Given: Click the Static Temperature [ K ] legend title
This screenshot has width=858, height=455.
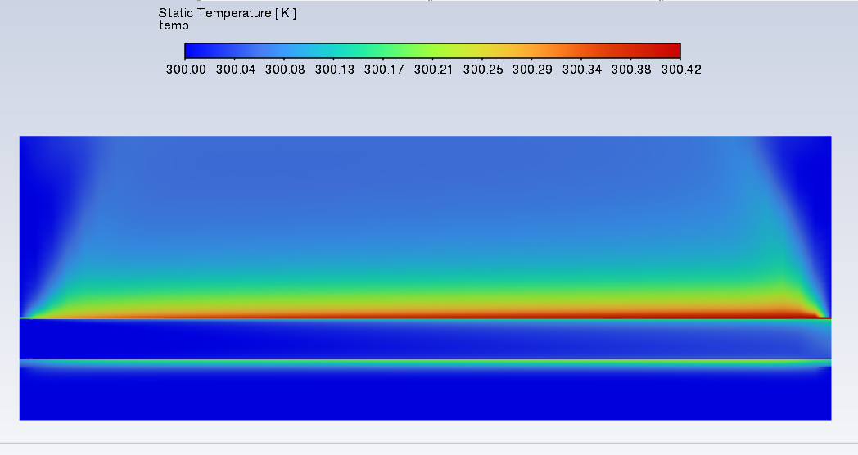Looking at the screenshot, I should point(228,13).
